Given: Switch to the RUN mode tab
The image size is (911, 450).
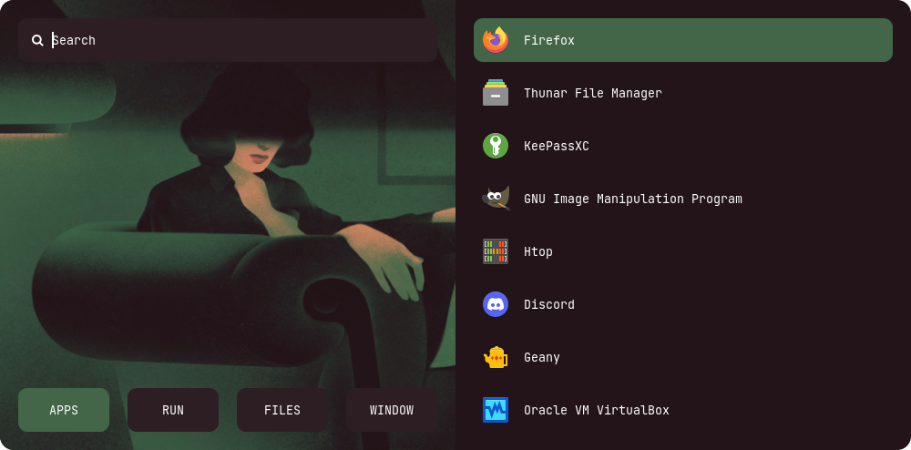Looking at the screenshot, I should coord(173,410).
